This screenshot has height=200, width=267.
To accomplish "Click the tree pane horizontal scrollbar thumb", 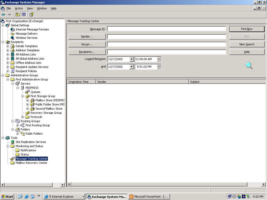I will point(29,185).
